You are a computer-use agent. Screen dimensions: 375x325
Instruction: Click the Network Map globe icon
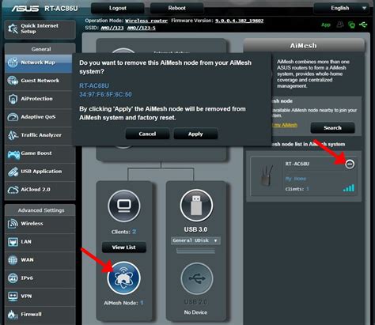point(13,62)
